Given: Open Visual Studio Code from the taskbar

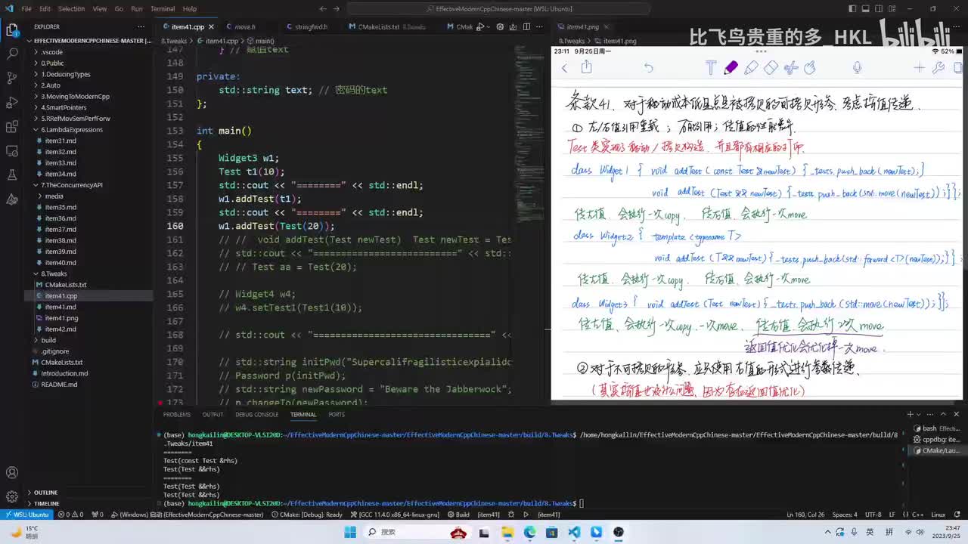Looking at the screenshot, I should 574,532.
